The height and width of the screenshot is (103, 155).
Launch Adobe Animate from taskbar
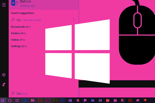130,100
